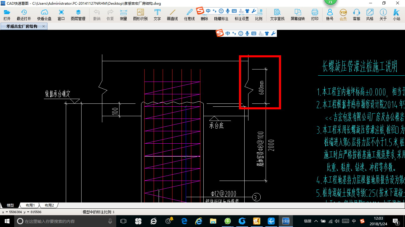The width and height of the screenshot is (405, 227).
Task: Open emoji smiley on canvas IME bar
Action: click(x=241, y=33)
